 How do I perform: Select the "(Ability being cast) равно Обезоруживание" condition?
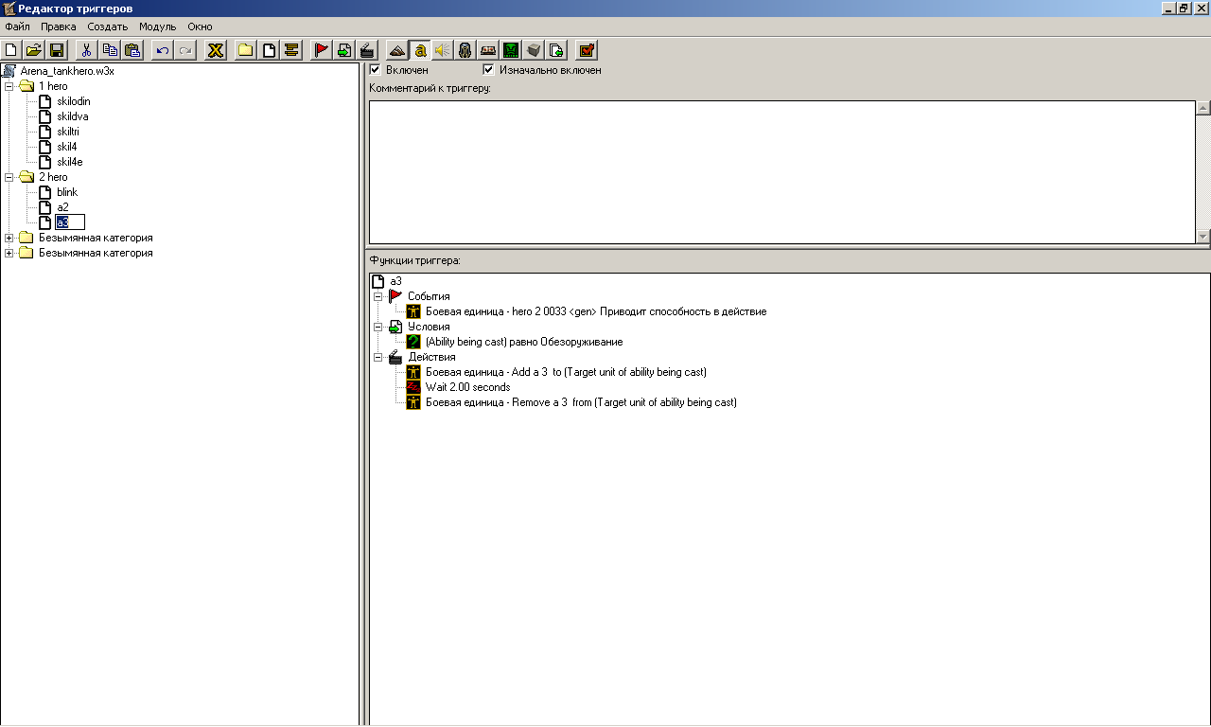[x=524, y=342]
